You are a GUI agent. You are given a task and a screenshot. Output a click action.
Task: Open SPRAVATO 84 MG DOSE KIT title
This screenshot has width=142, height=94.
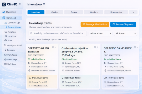[x=38, y=50]
